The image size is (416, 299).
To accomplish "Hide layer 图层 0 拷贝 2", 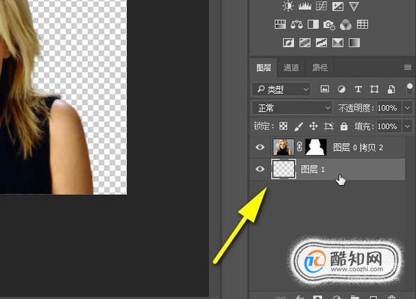I will tap(260, 147).
